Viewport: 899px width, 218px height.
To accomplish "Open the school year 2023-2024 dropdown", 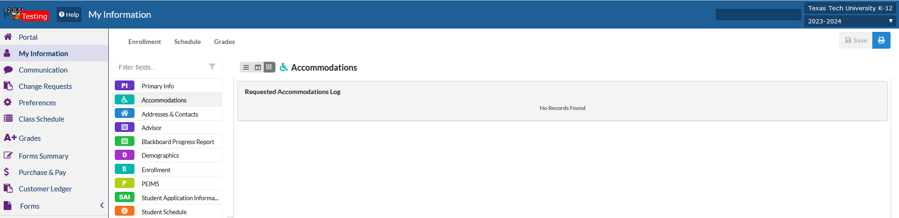I will click(x=850, y=21).
